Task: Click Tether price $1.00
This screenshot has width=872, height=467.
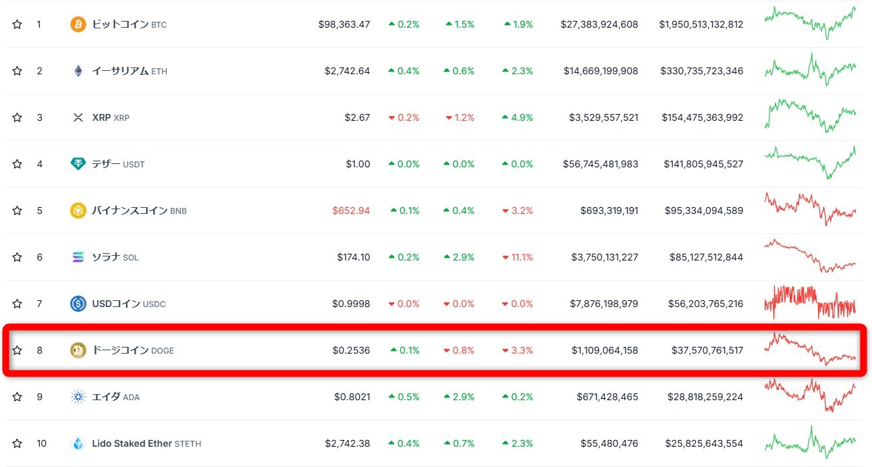Action: pyautogui.click(x=357, y=164)
